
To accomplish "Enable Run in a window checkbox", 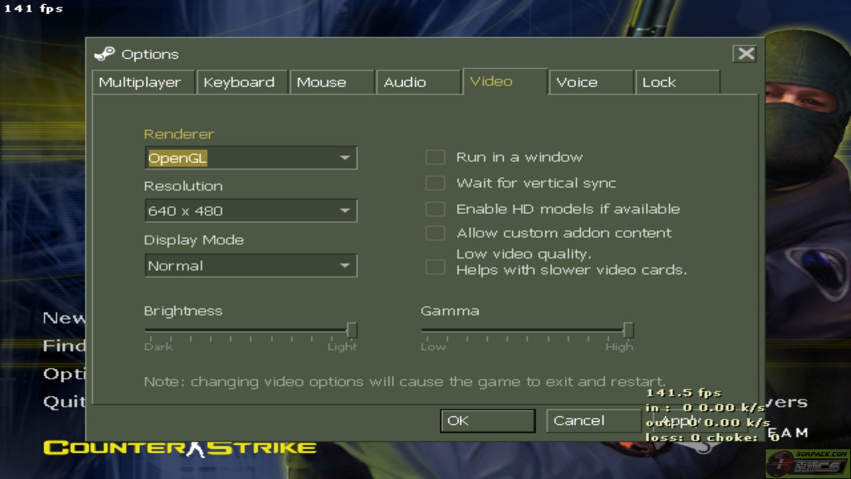I will click(435, 157).
